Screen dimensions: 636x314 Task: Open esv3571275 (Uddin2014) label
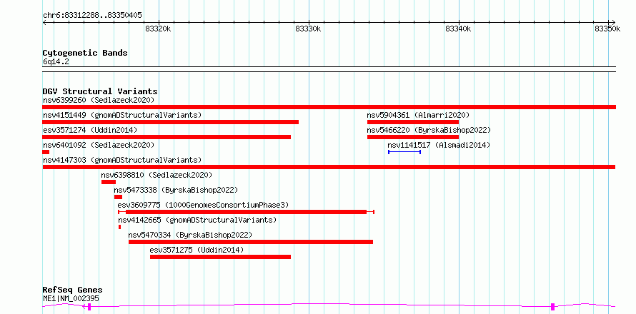pos(197,250)
